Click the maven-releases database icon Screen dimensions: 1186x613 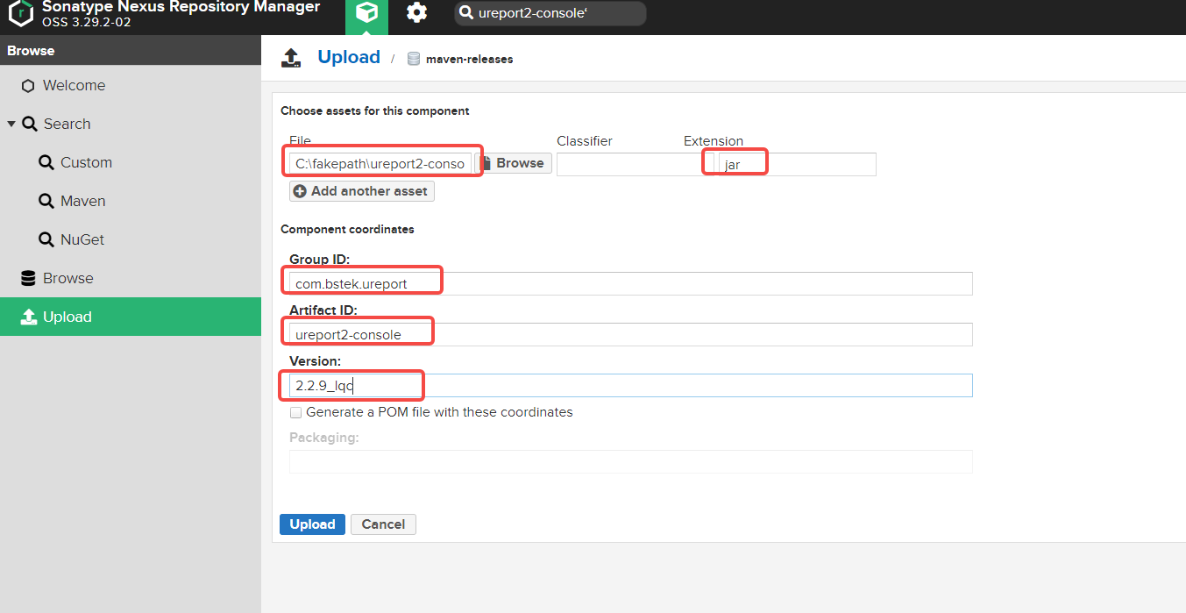(x=413, y=59)
